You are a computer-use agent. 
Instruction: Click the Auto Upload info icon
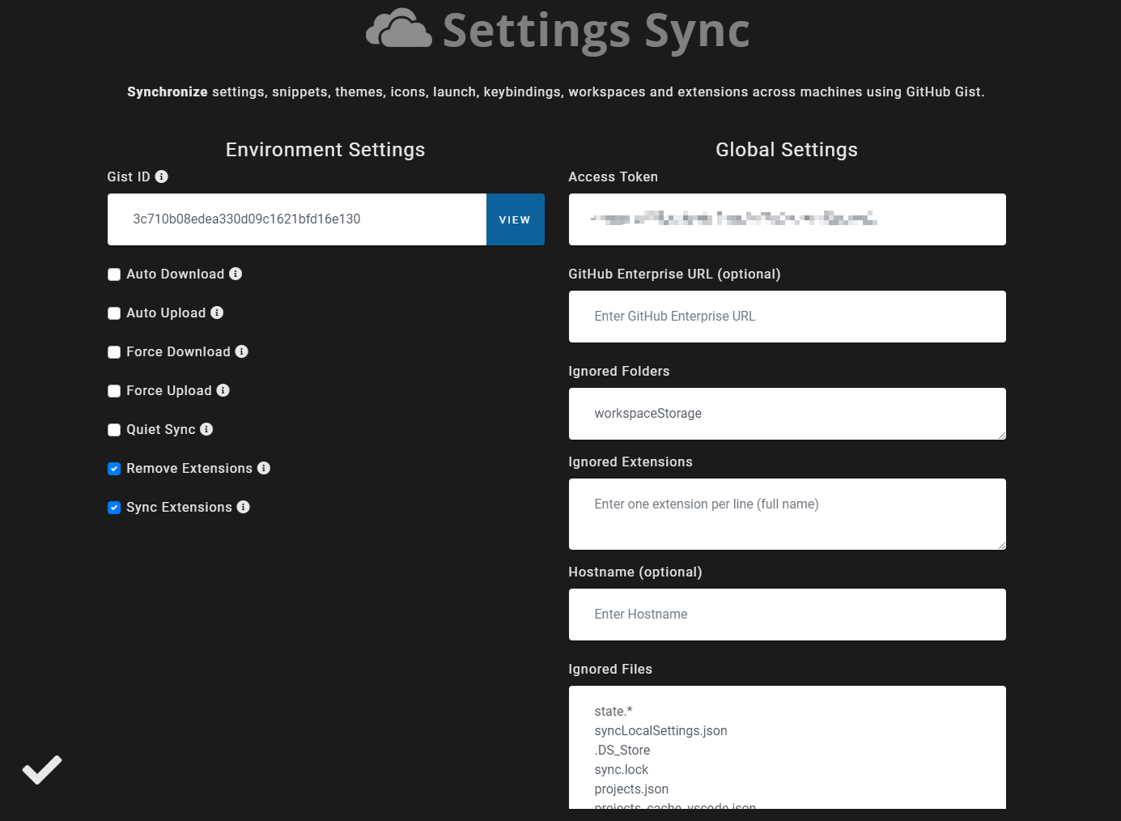(217, 313)
